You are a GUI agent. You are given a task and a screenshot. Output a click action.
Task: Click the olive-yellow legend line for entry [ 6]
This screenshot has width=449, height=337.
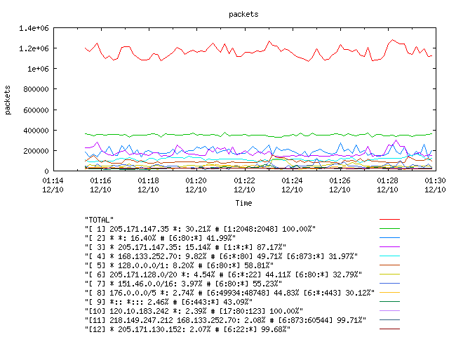[x=390, y=275]
